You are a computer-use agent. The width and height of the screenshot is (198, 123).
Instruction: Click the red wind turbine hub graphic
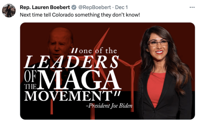tap(132, 66)
